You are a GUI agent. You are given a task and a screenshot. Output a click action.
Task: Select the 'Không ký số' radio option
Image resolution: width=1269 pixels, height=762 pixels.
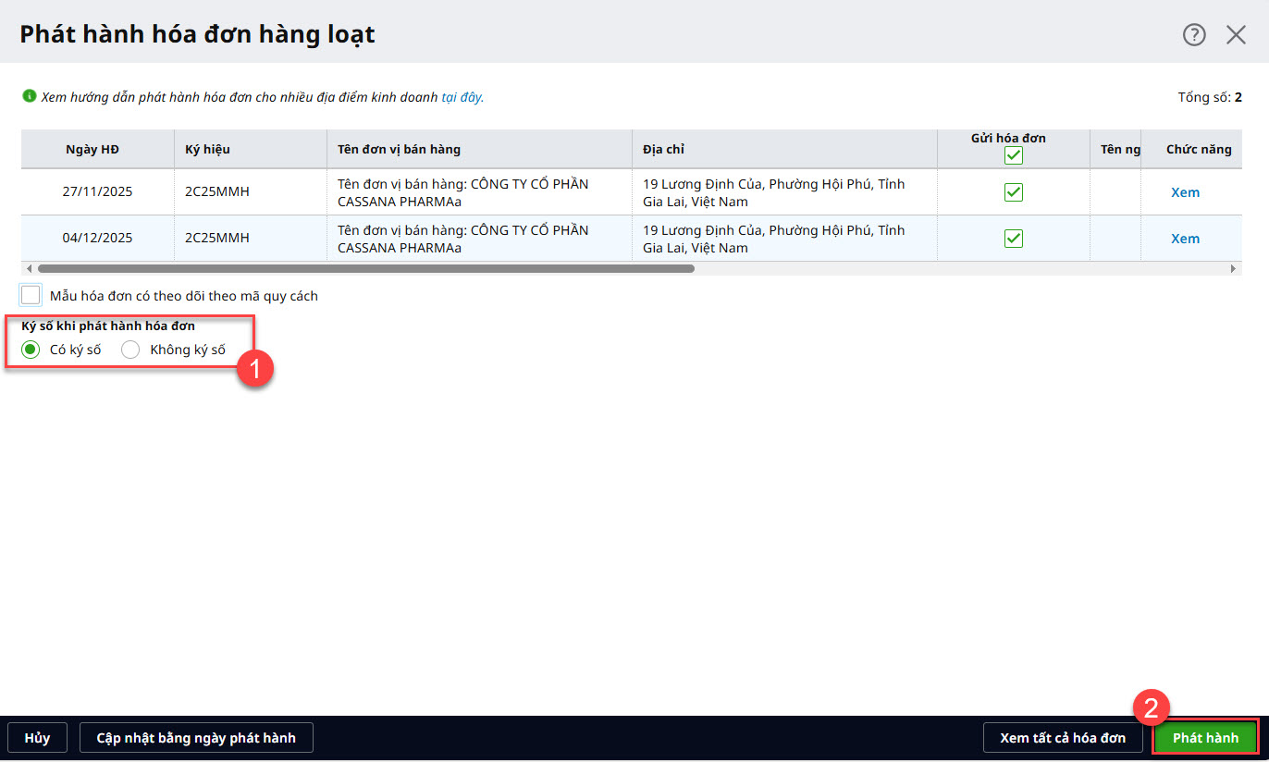(x=130, y=350)
